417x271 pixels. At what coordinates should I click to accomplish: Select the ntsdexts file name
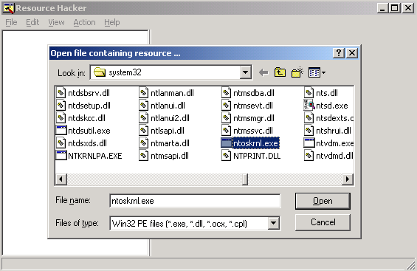pos(334,118)
